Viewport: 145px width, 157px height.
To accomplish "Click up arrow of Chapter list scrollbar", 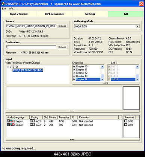I will [x=102, y=67].
